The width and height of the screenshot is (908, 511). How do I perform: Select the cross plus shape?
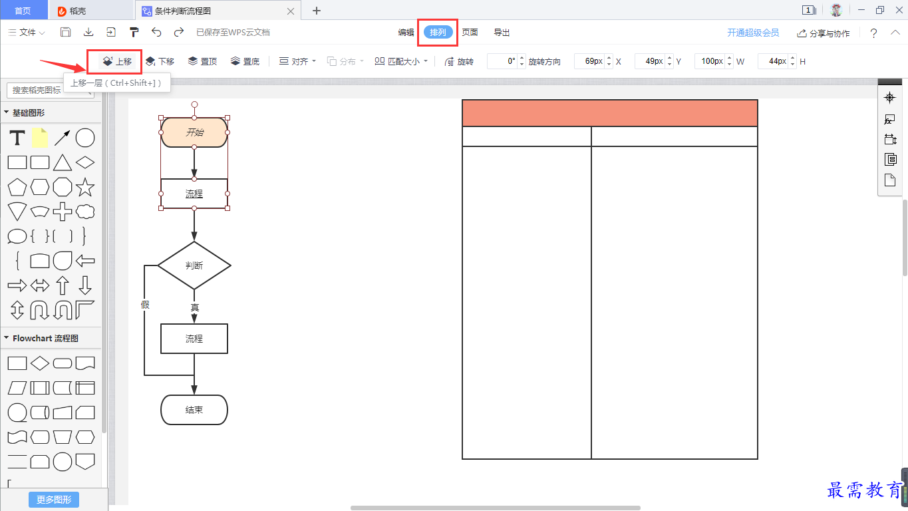[63, 212]
